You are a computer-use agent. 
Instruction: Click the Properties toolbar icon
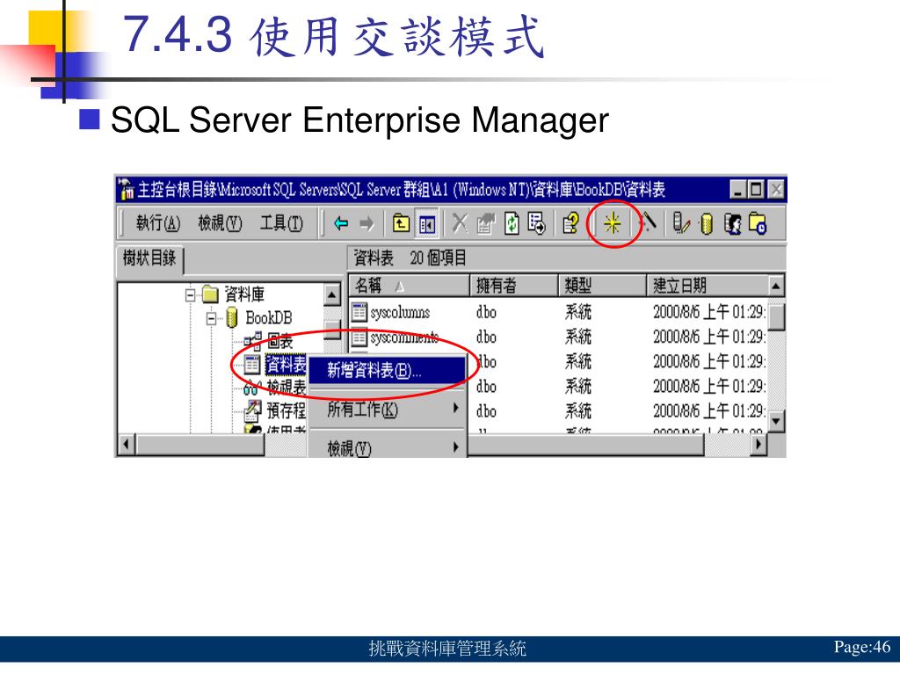pyautogui.click(x=485, y=223)
